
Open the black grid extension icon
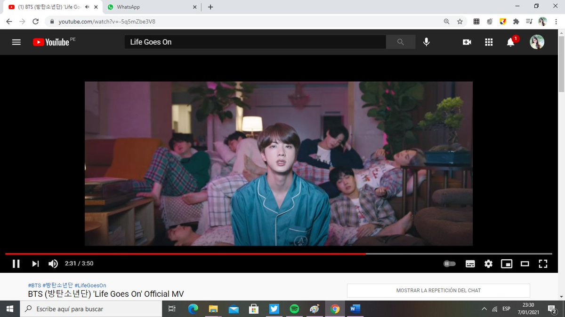point(476,22)
